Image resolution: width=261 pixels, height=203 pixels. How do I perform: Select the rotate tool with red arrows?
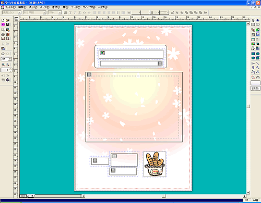pos(253,77)
